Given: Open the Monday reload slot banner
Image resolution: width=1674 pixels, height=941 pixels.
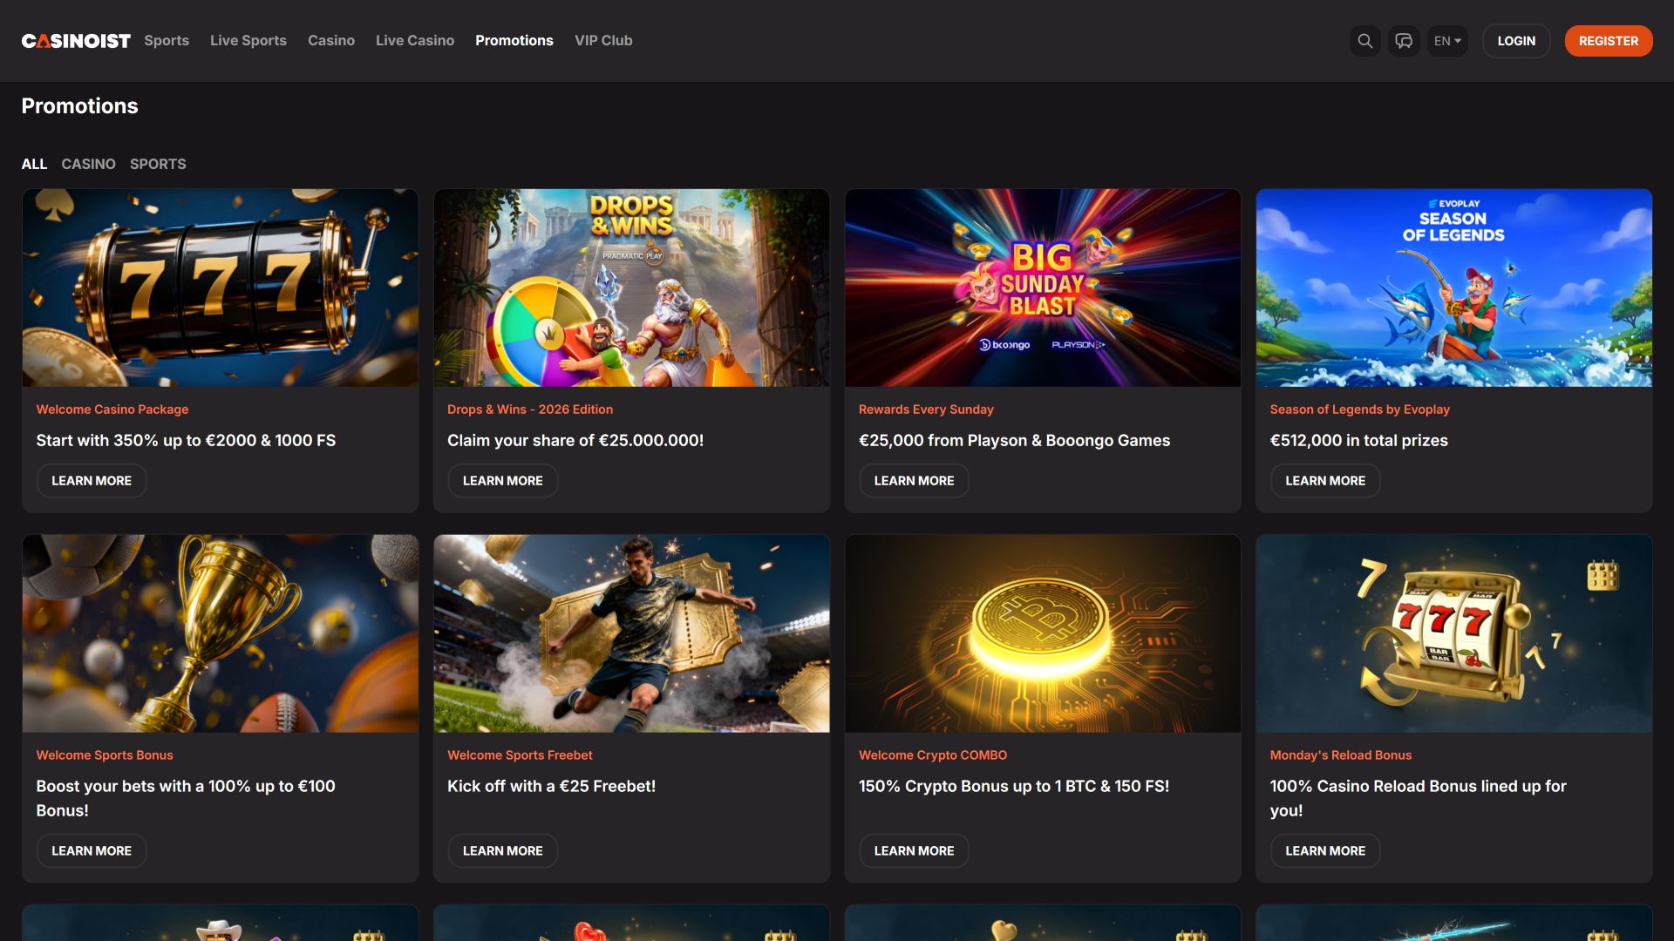Looking at the screenshot, I should (1454, 633).
